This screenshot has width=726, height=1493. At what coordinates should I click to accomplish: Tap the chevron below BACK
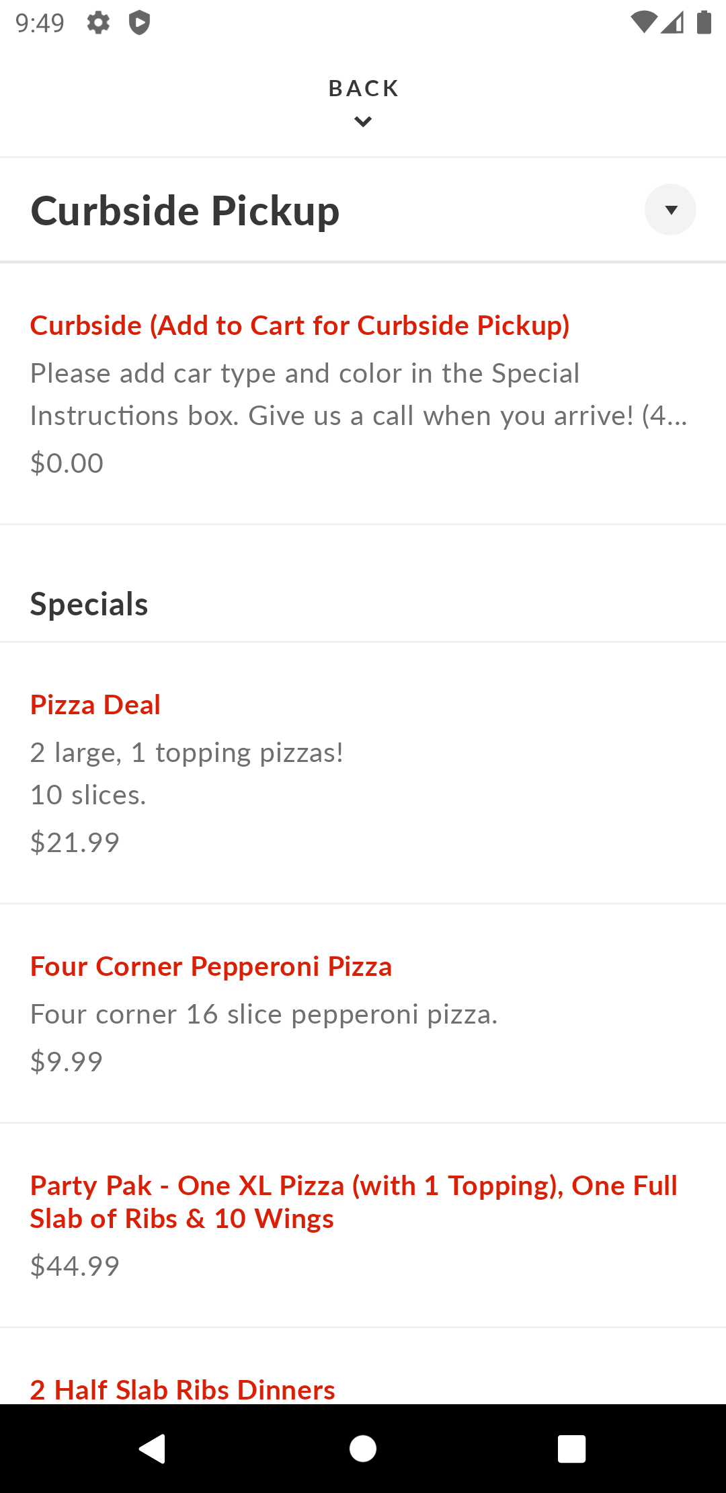point(363,122)
